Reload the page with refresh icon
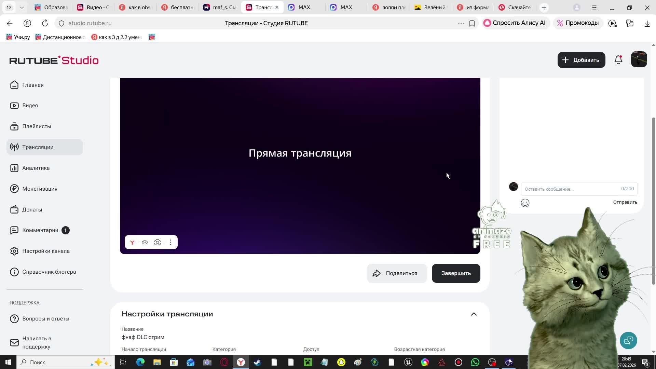The height and width of the screenshot is (369, 656). coord(45,23)
